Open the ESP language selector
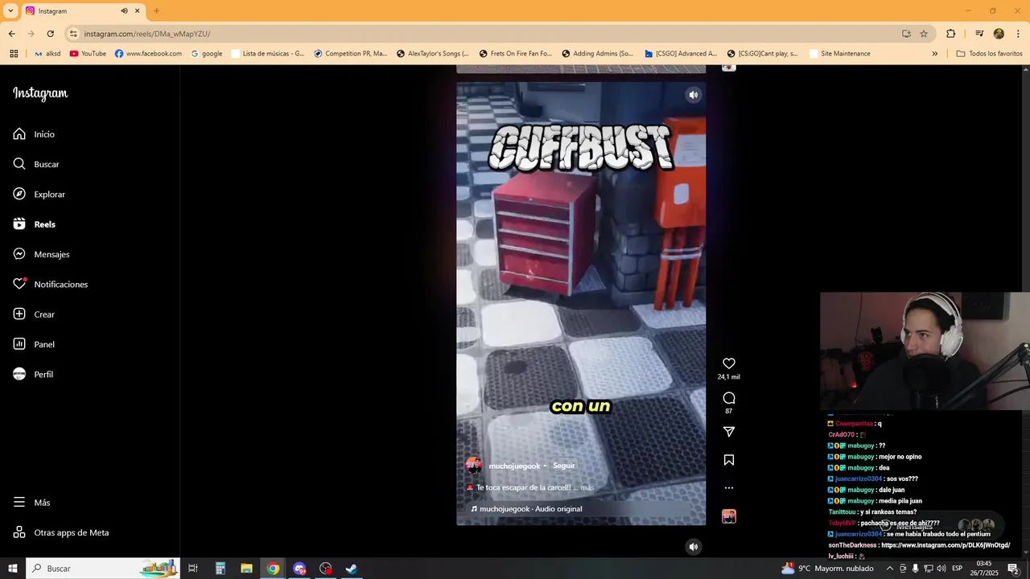 957,569
